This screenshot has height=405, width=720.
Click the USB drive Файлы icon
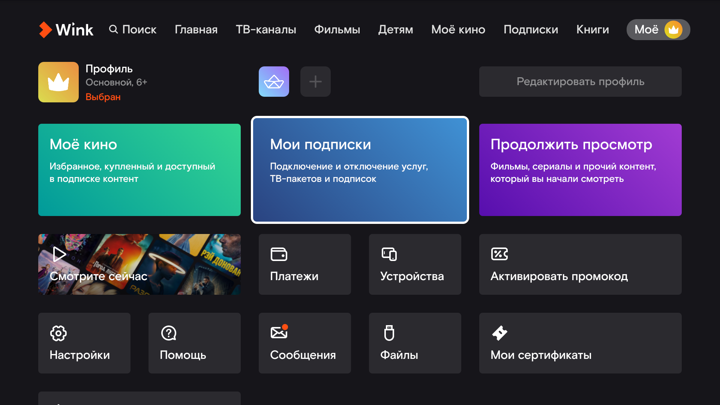pyautogui.click(x=389, y=333)
